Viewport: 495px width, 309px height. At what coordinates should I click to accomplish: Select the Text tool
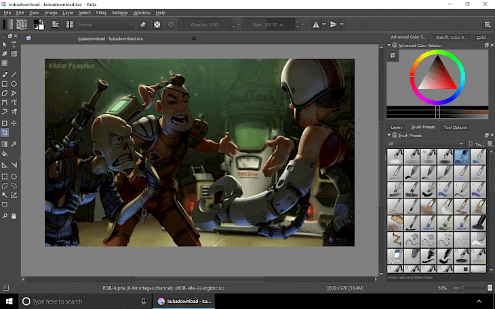(14, 45)
